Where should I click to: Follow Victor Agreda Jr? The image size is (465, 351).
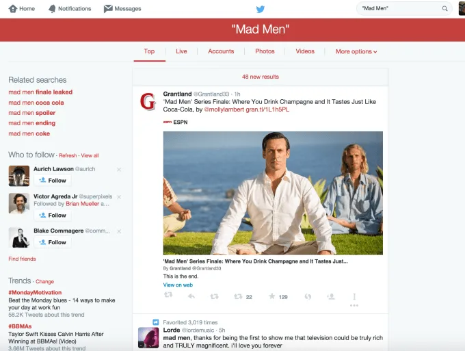[x=52, y=215]
